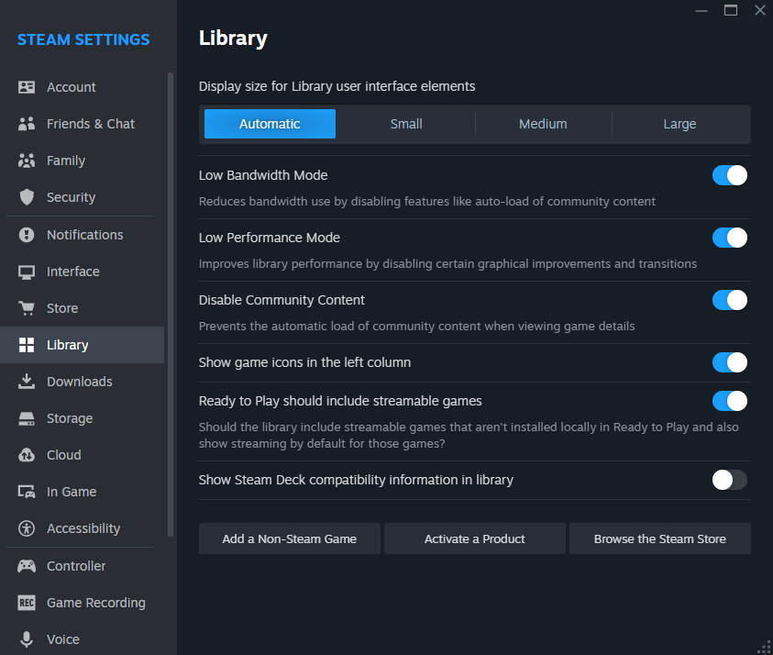The width and height of the screenshot is (773, 655).
Task: Open Browse the Steam Store
Action: [660, 538]
